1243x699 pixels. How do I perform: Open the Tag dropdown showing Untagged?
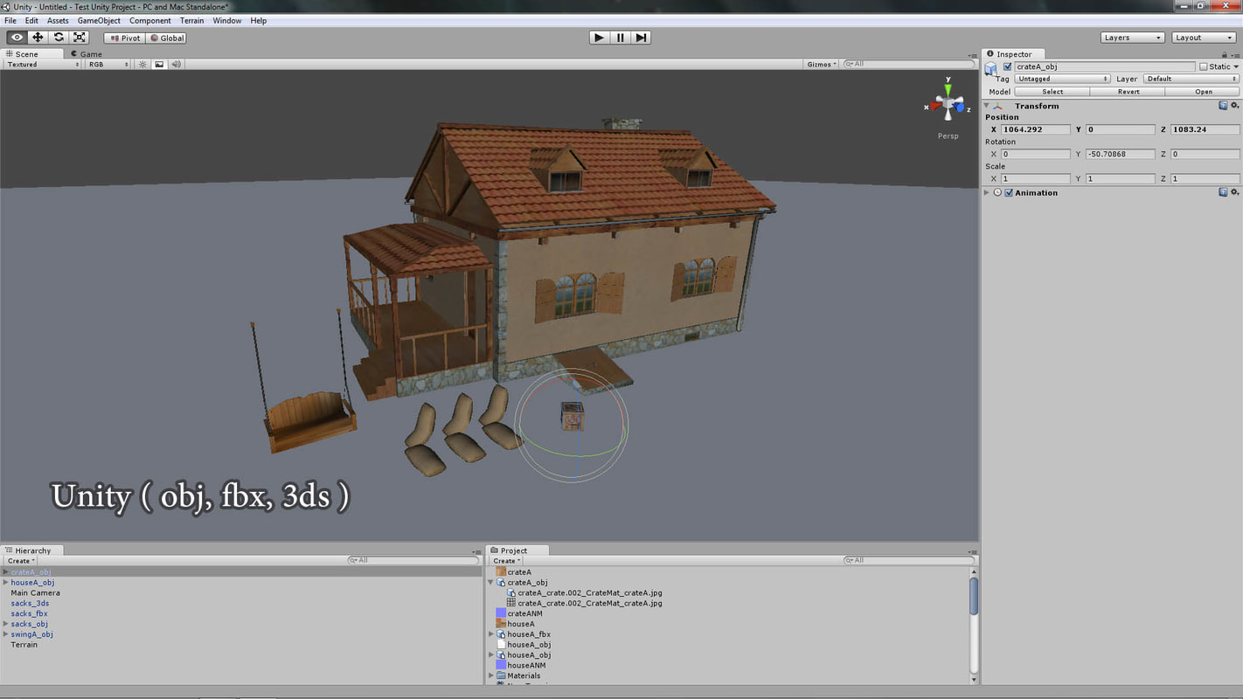[x=1062, y=79]
